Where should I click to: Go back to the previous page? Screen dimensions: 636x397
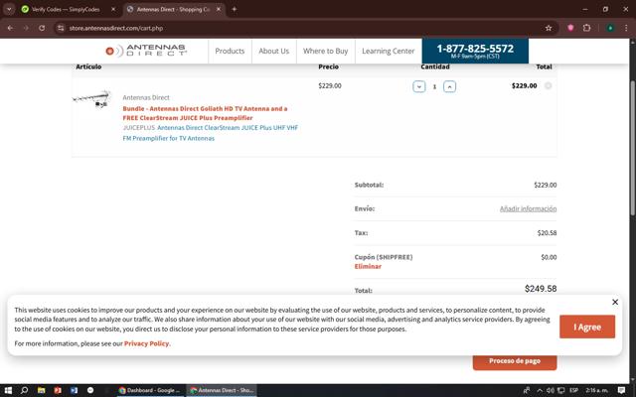click(x=10, y=28)
